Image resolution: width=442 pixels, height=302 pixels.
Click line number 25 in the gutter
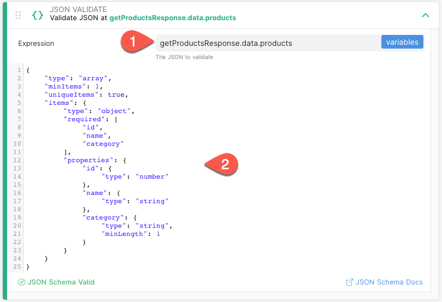[17, 267]
